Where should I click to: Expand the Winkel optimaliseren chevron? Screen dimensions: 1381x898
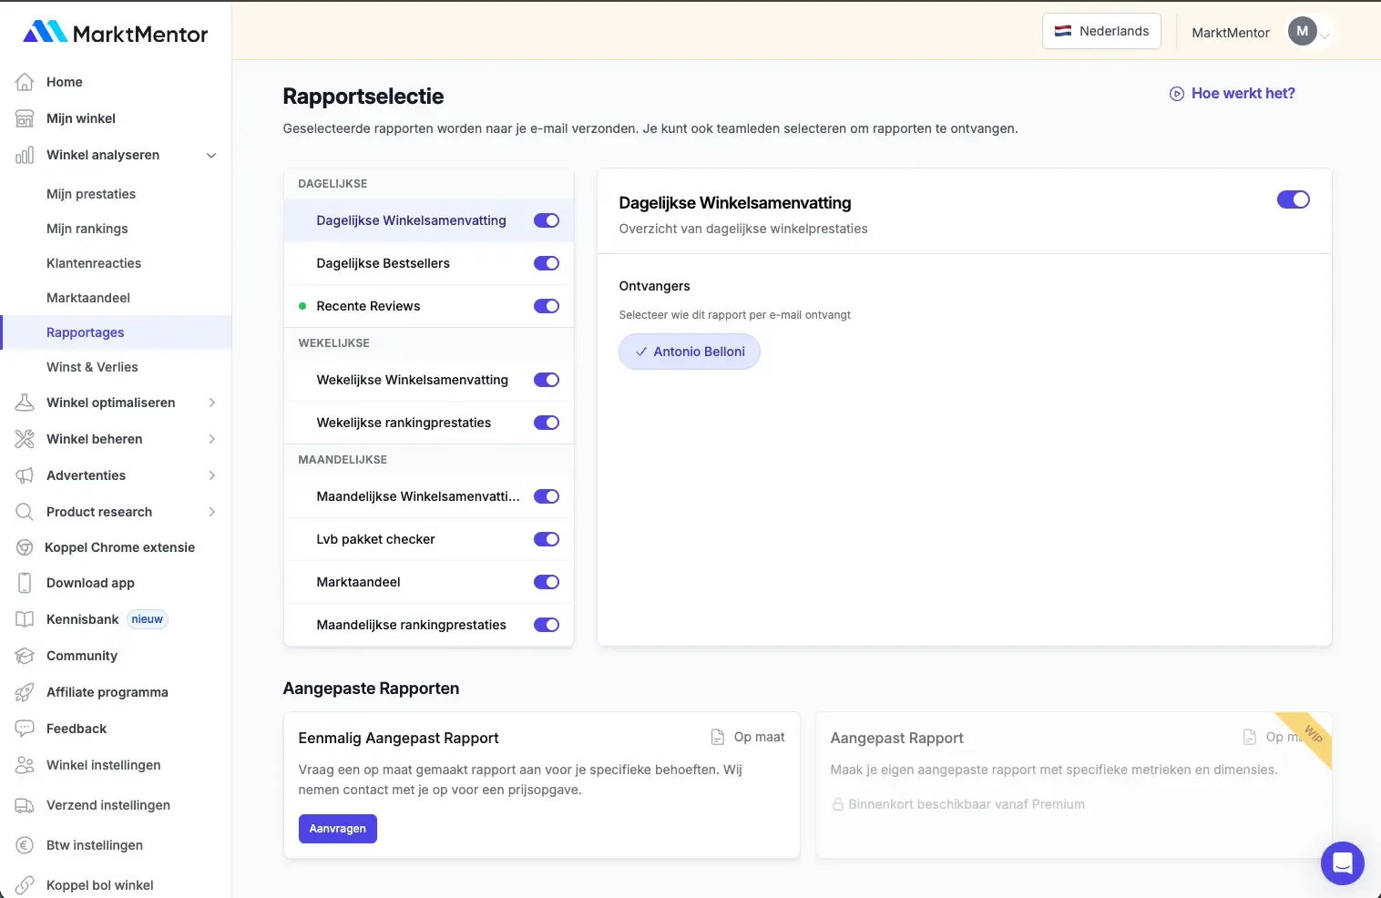211,403
